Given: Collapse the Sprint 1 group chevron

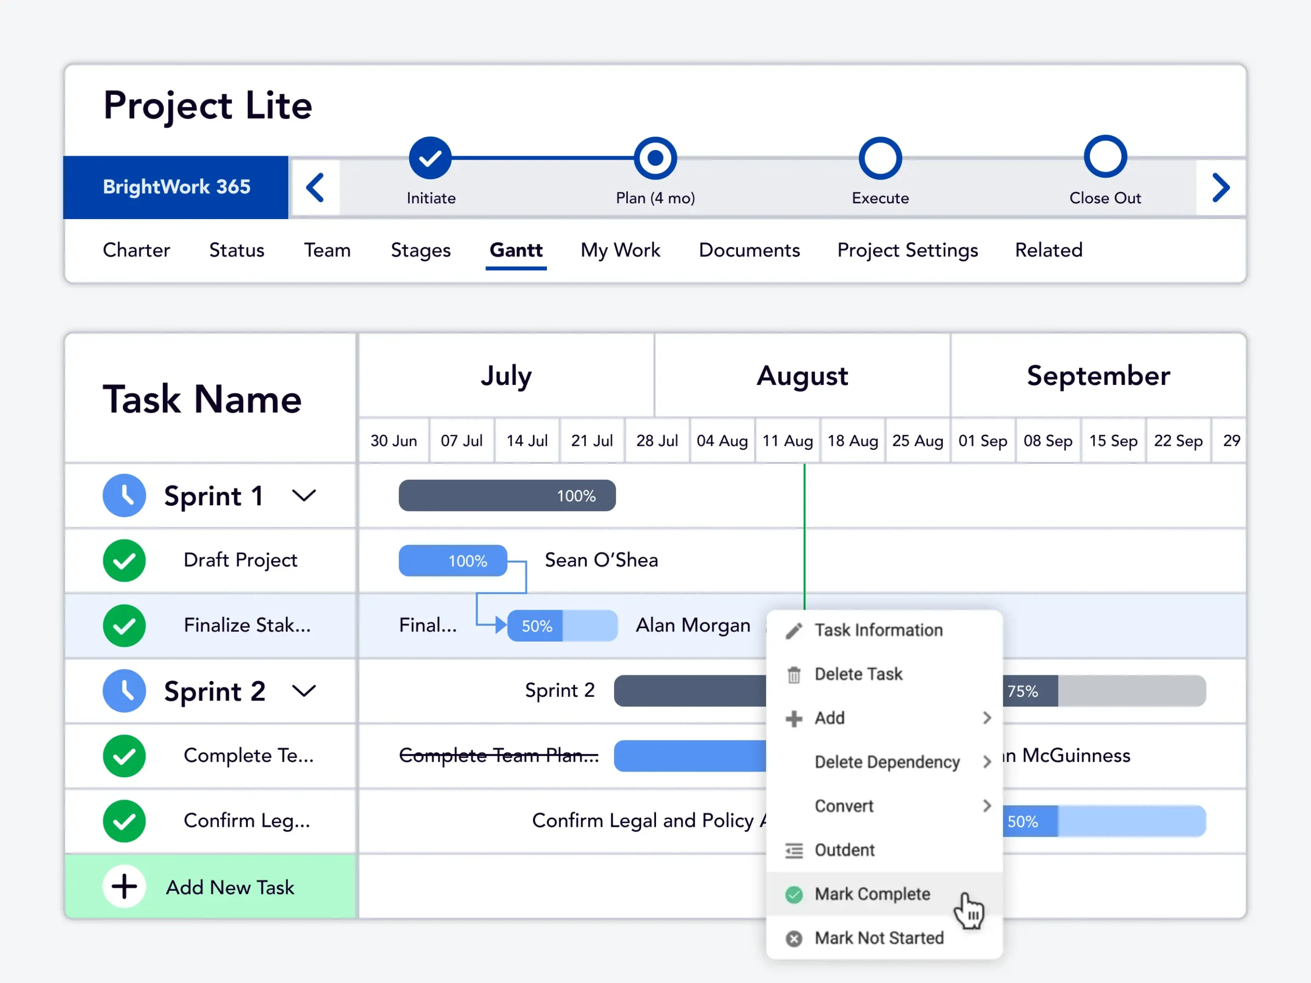Looking at the screenshot, I should click(x=304, y=496).
